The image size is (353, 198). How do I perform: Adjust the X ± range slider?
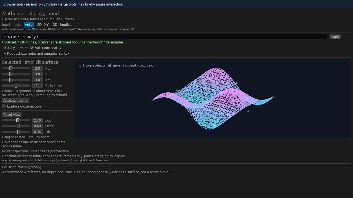point(16,68)
